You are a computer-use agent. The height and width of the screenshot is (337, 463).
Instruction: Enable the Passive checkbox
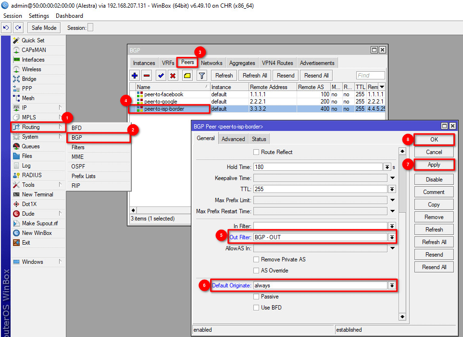pos(256,297)
